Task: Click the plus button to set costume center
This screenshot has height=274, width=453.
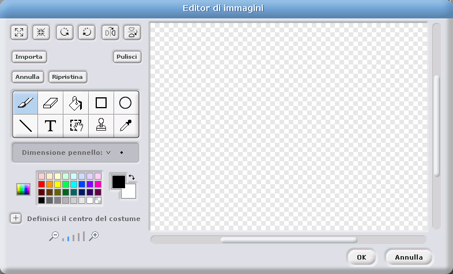Action: pyautogui.click(x=16, y=218)
